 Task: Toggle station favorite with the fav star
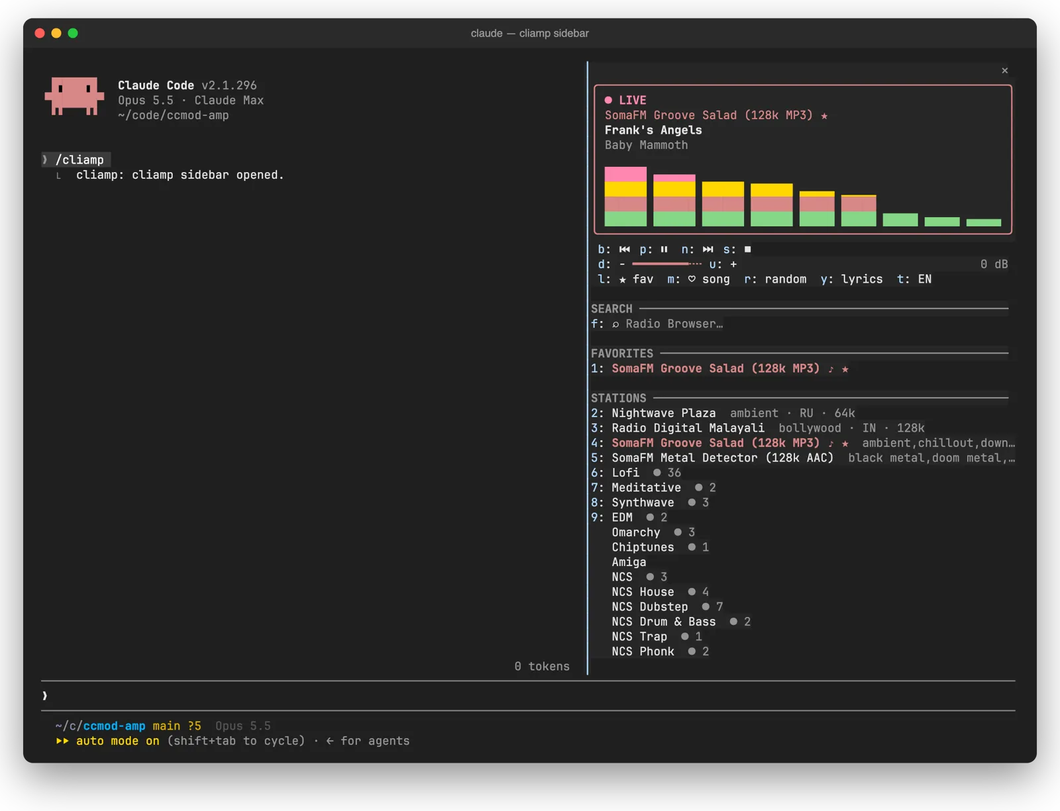click(x=636, y=279)
